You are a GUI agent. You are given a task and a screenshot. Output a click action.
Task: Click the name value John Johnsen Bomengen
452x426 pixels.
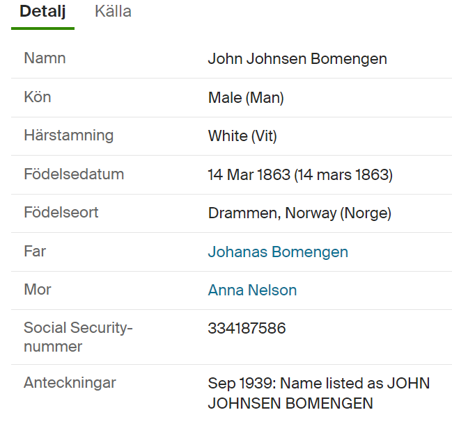(297, 59)
